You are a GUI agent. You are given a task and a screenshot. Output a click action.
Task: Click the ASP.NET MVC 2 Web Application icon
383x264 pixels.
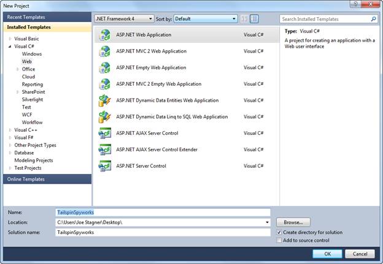[x=104, y=51]
